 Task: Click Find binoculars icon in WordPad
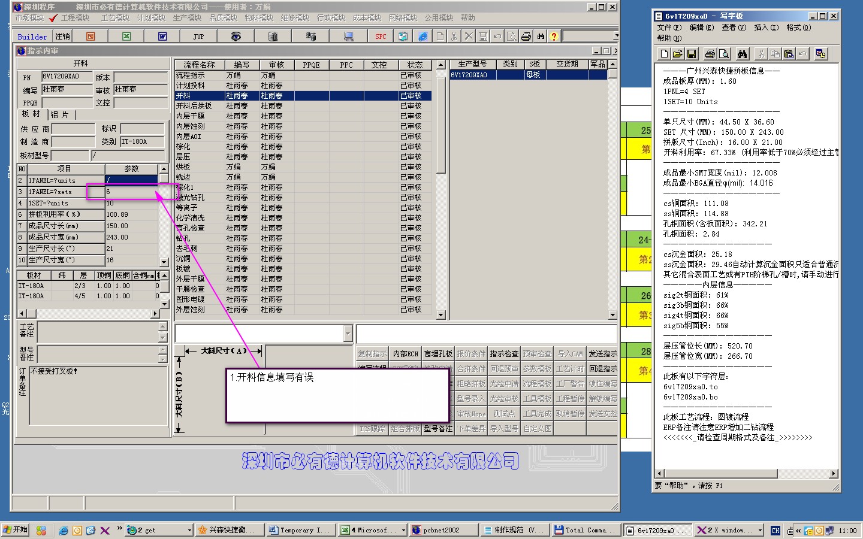(743, 54)
